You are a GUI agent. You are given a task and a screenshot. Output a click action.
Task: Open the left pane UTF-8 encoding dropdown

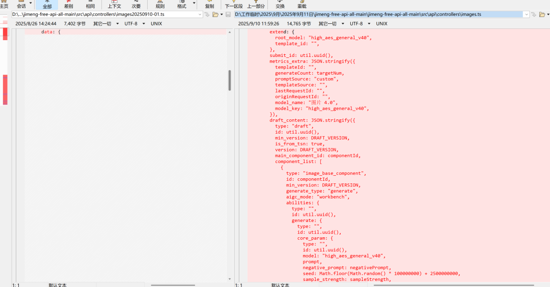134,23
